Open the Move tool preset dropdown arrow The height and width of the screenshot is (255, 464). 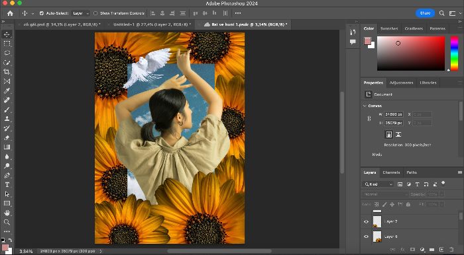33,14
